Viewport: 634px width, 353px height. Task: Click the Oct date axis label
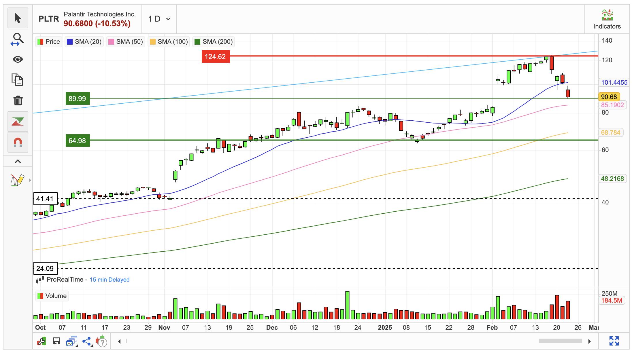[40, 328]
